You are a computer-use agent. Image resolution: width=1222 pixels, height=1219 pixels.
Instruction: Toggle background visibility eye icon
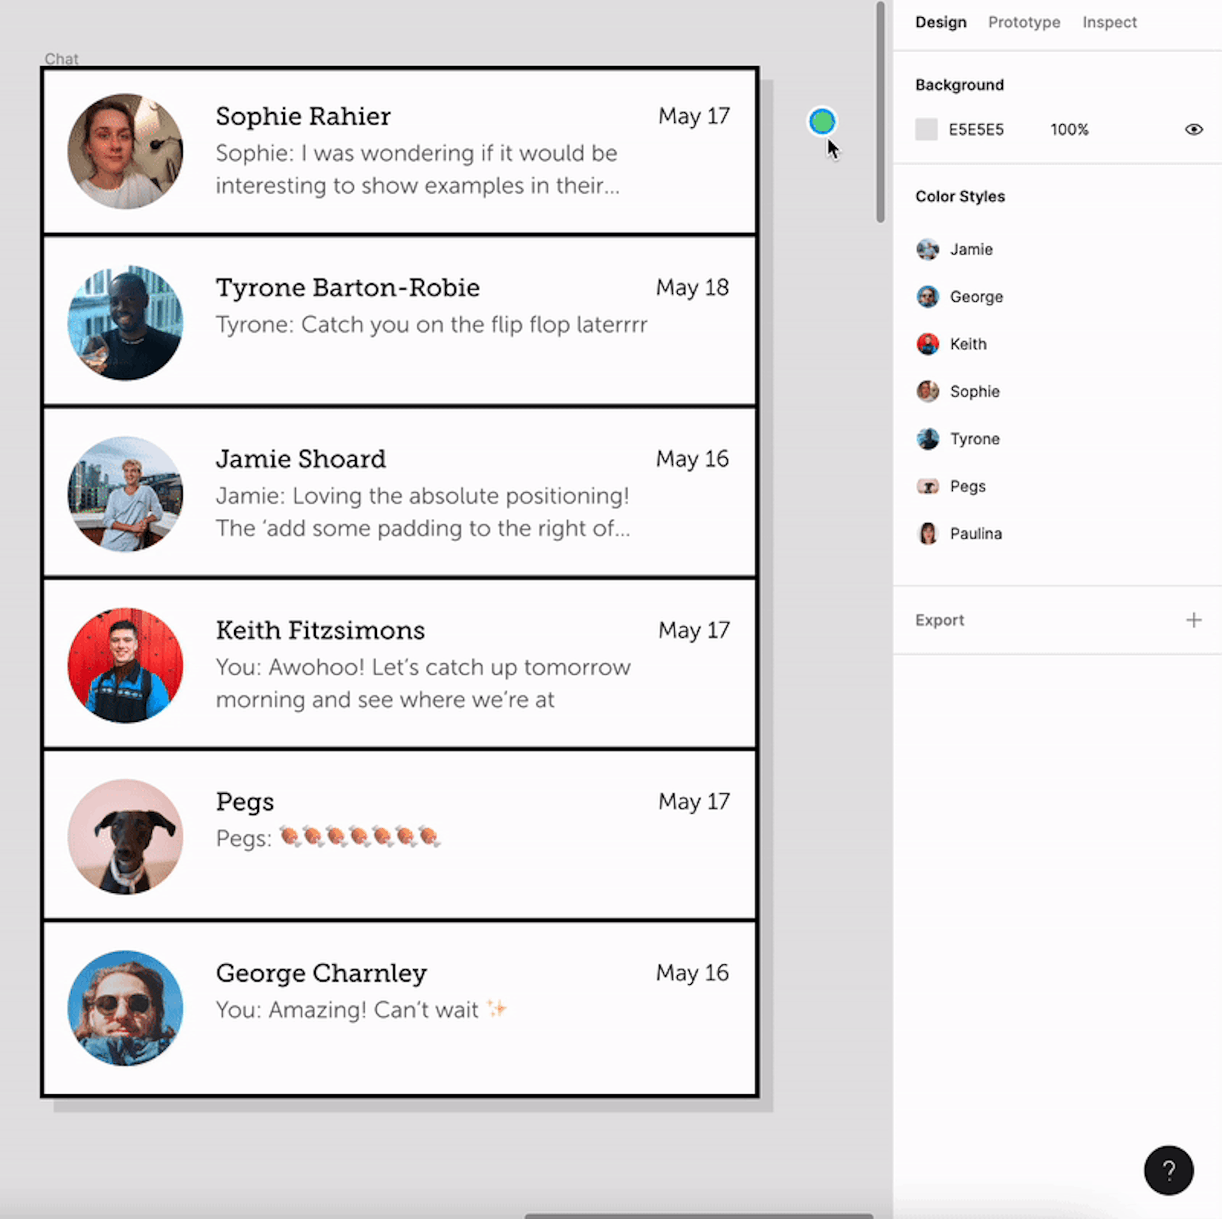coord(1193,130)
